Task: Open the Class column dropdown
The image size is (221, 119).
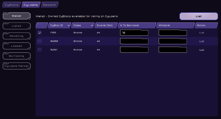Action: pos(92,25)
